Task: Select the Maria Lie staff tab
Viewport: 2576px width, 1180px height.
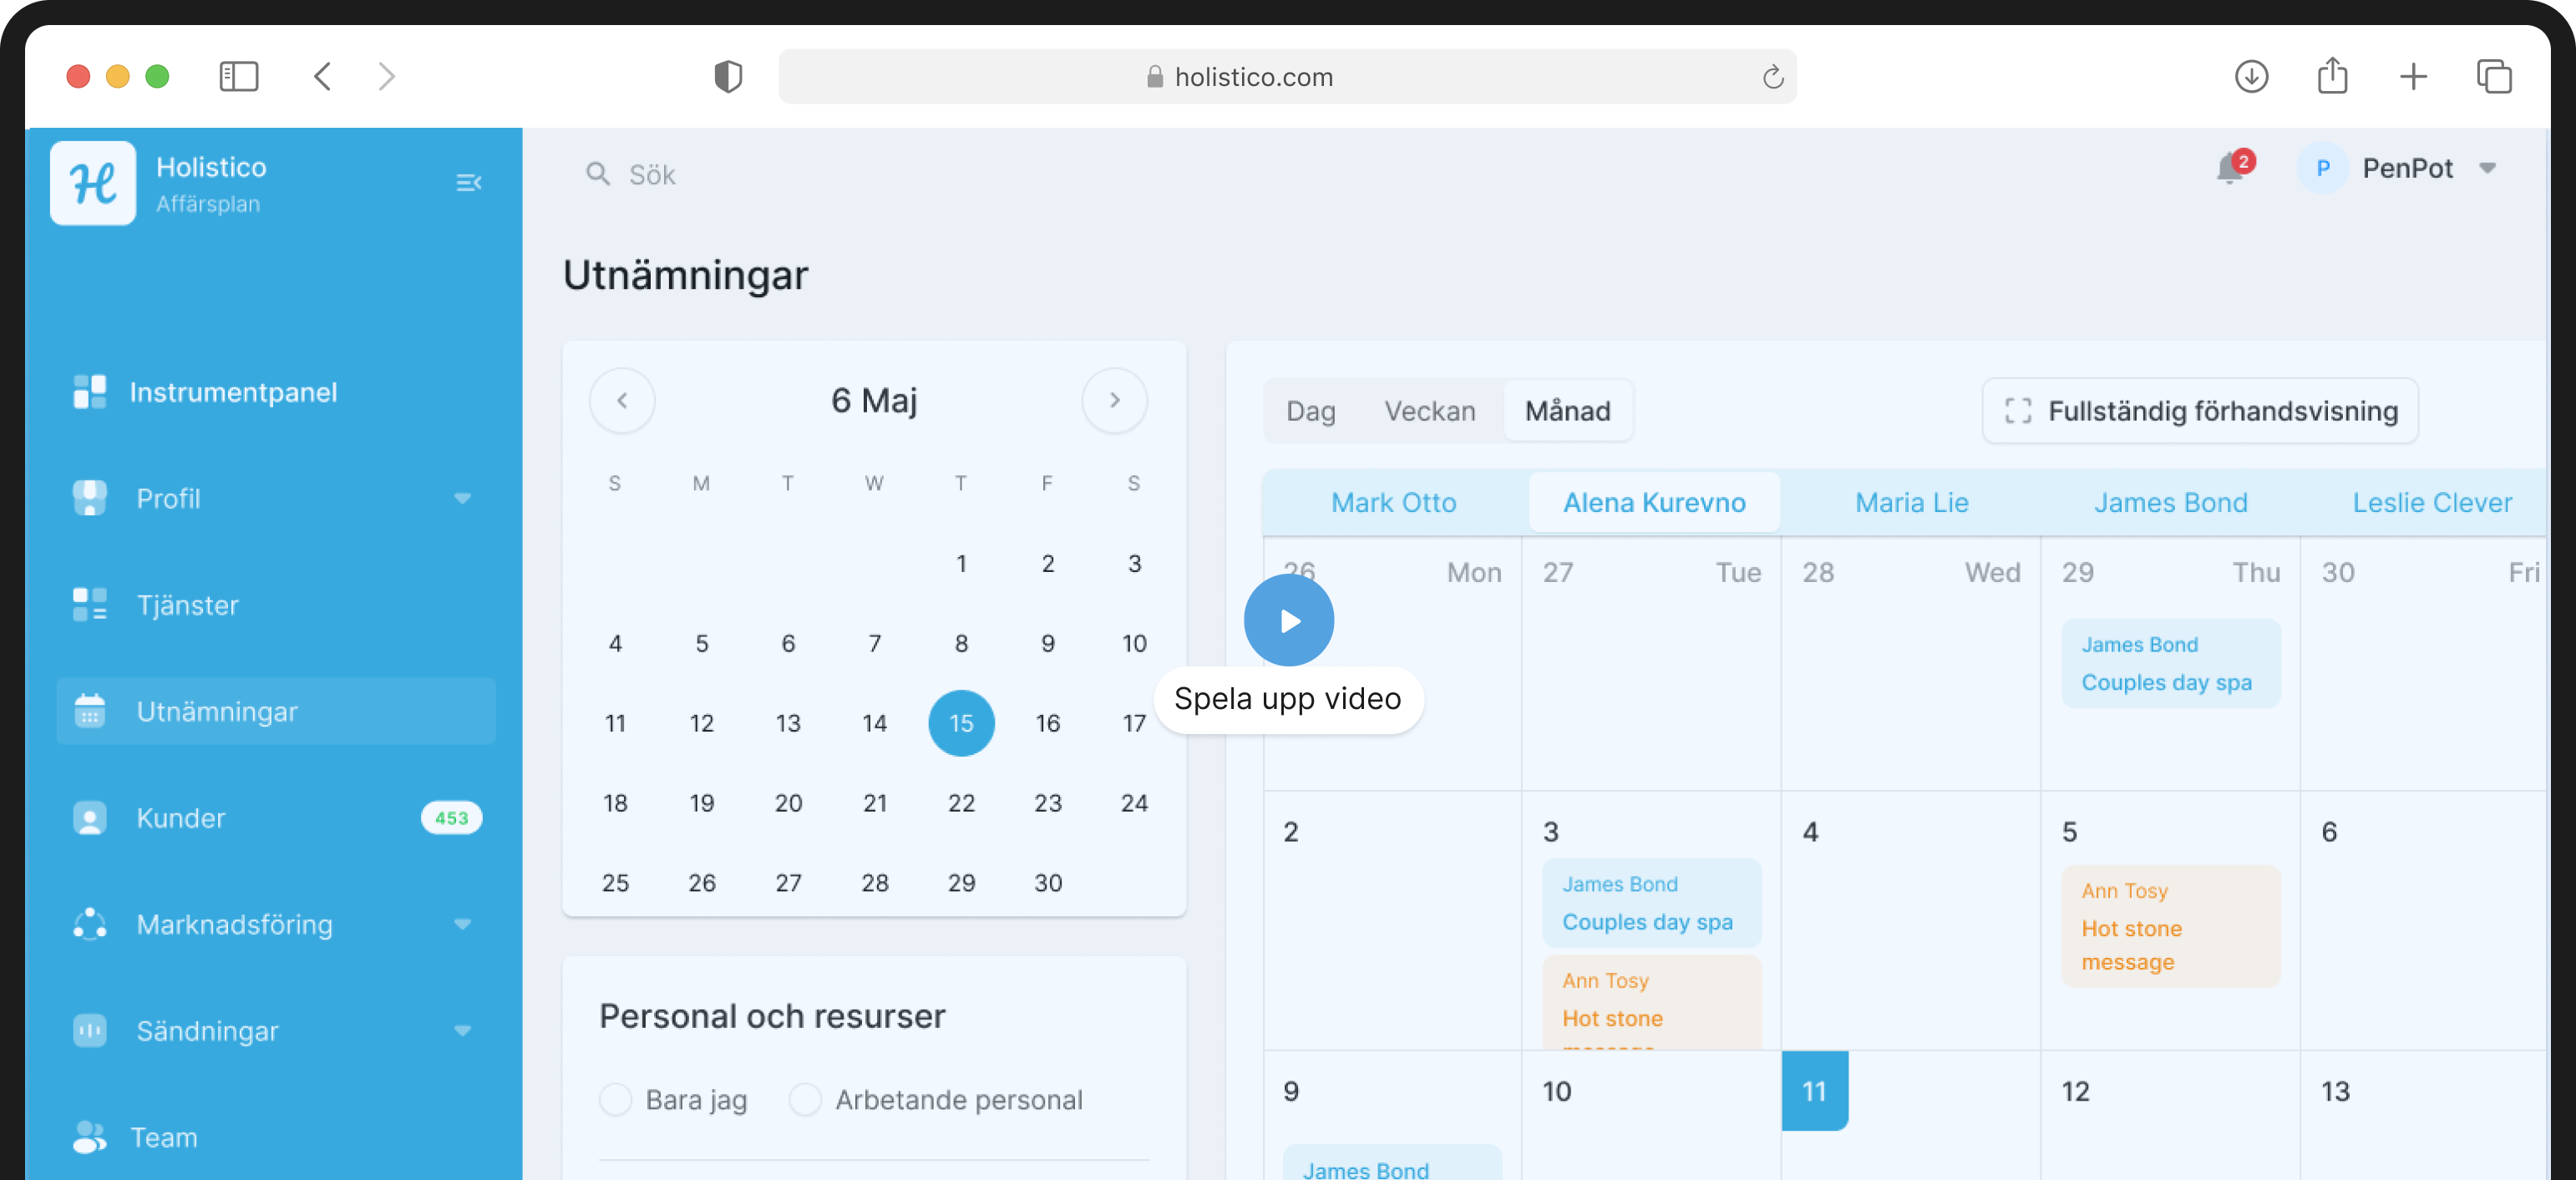Action: 1910,502
